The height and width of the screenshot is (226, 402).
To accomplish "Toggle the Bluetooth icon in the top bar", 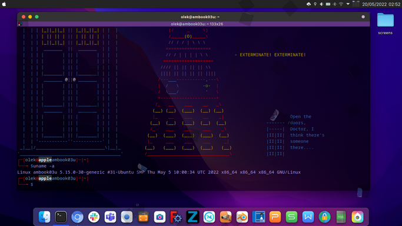I will point(334,4).
